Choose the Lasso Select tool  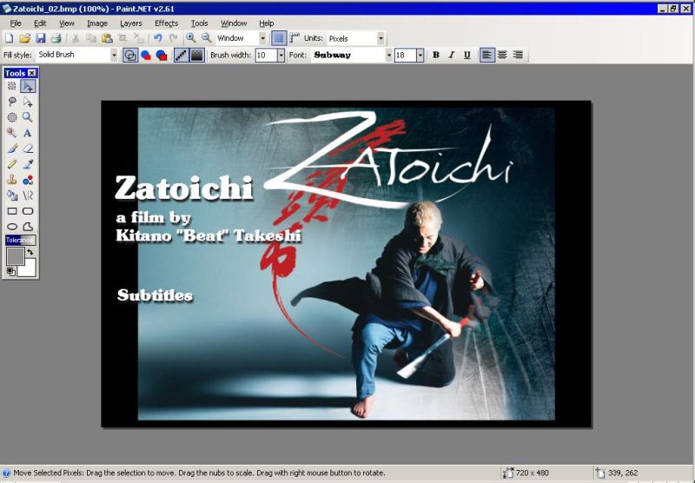pyautogui.click(x=12, y=102)
